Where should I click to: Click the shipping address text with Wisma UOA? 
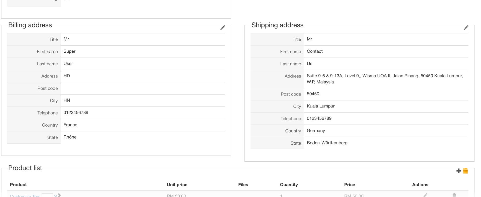click(385, 76)
